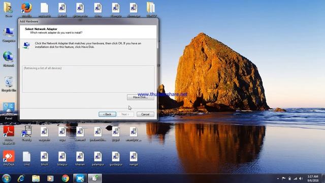
Task: Click the volume speaker tray icon
Action: tap(301, 178)
